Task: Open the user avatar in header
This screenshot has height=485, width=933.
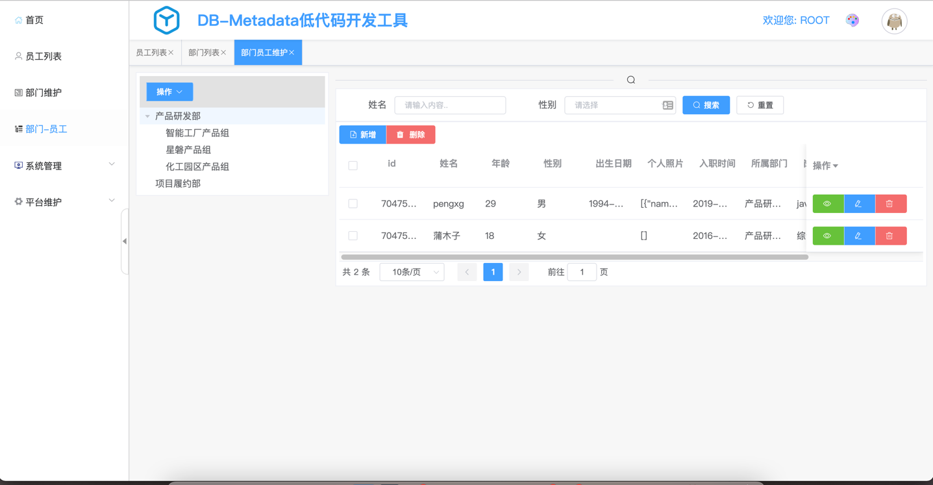Action: [894, 21]
